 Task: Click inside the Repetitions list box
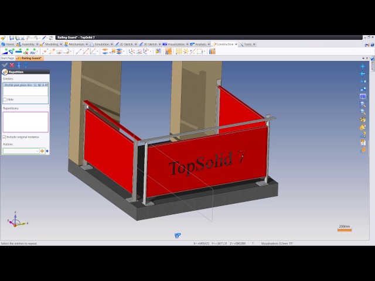tap(26, 122)
